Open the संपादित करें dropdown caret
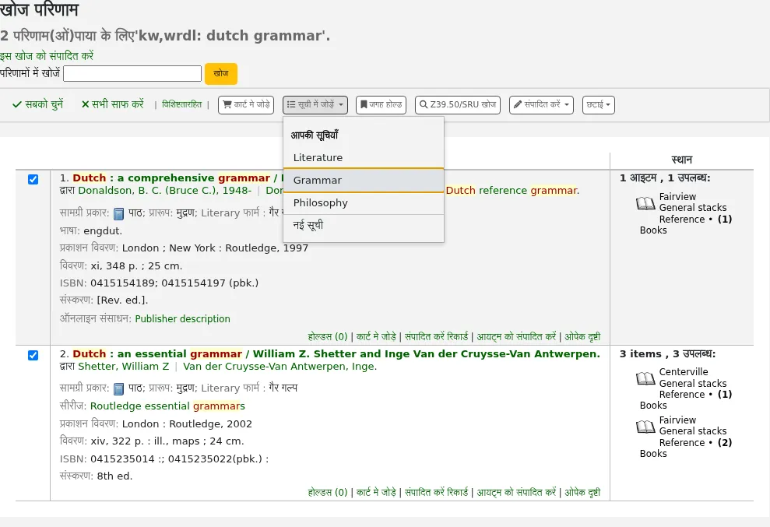 (567, 104)
